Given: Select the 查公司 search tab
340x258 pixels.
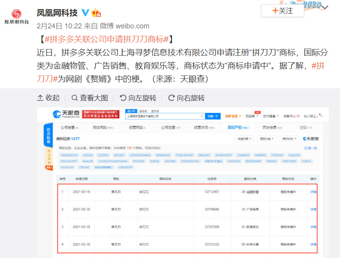Looking at the screenshot, I should point(131,111).
